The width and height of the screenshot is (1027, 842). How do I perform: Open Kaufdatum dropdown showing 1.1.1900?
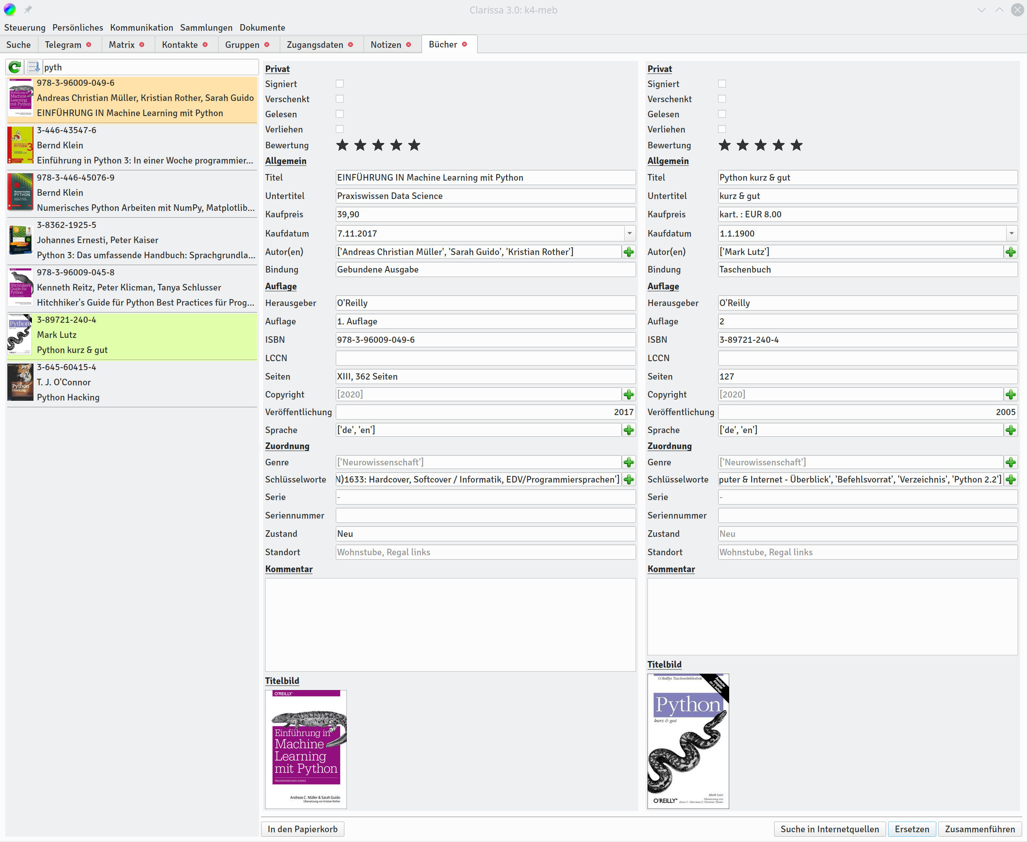[1011, 233]
